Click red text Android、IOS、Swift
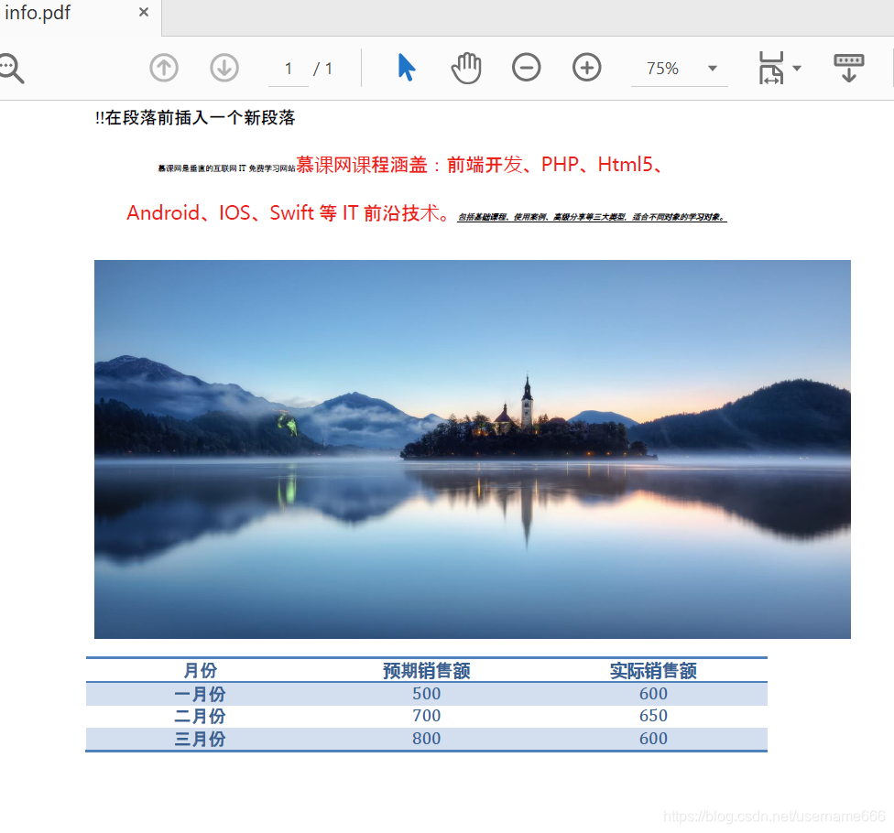This screenshot has height=833, width=894. [220, 213]
